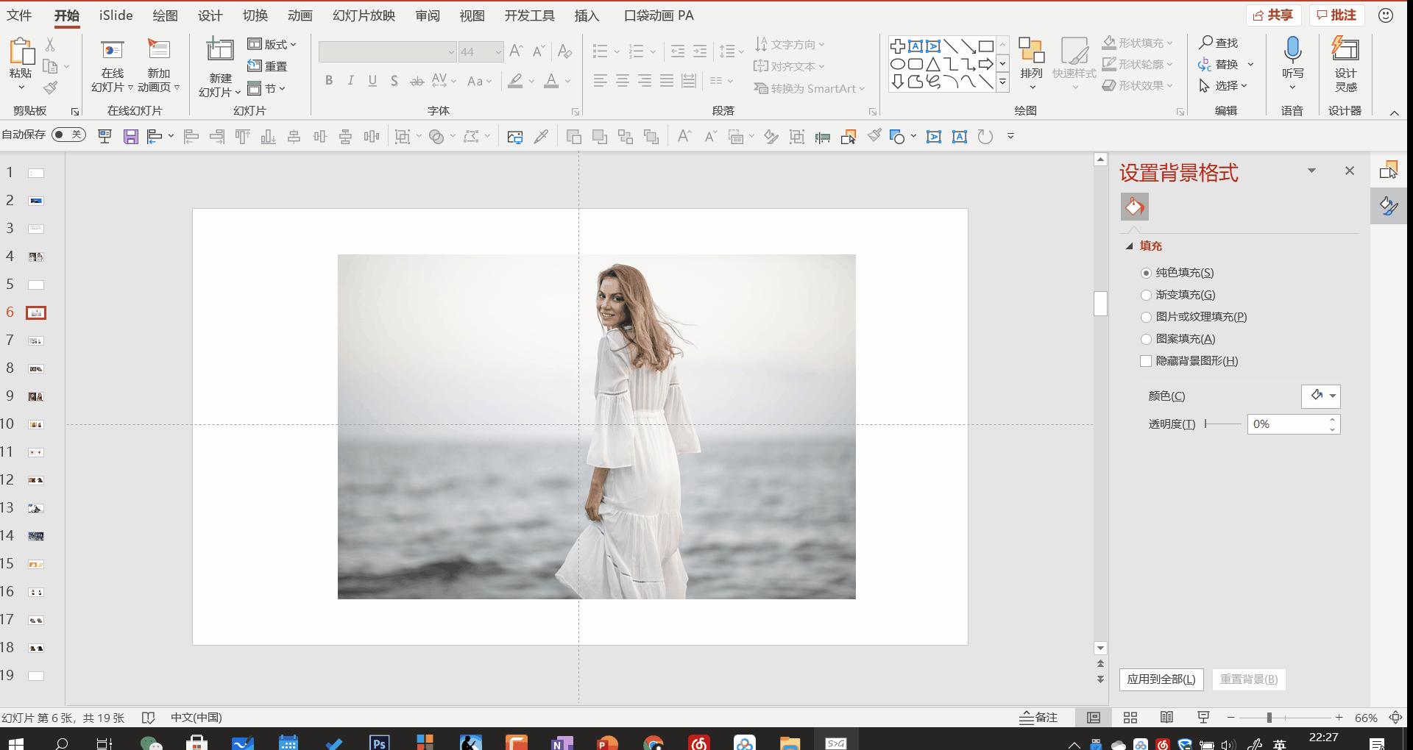Toggle the 自动保存 switch
1413x750 pixels.
click(x=68, y=135)
